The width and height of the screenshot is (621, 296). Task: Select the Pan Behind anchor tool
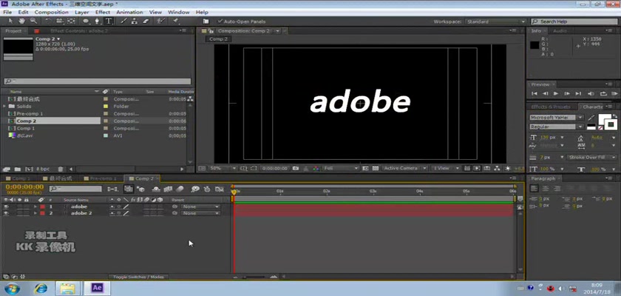tap(71, 21)
